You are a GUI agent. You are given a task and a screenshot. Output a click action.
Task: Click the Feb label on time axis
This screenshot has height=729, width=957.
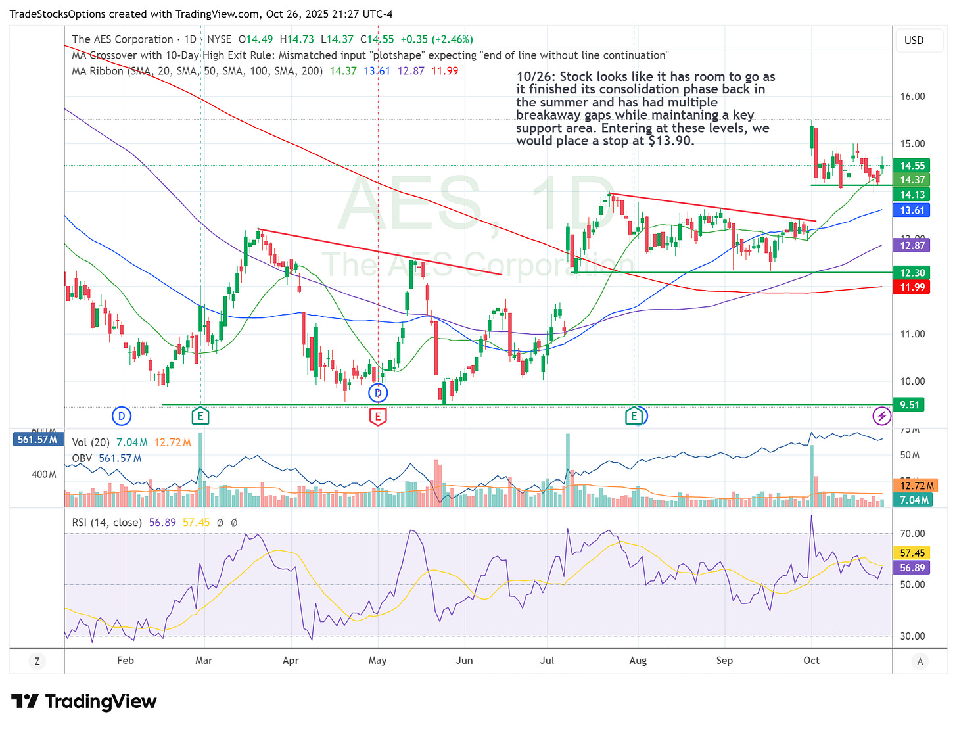click(x=125, y=660)
